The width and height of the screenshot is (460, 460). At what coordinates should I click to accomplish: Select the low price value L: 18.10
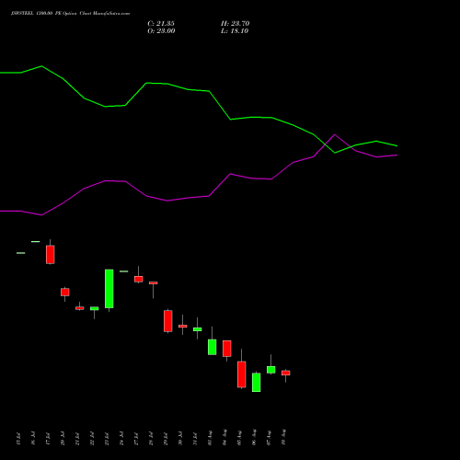click(x=235, y=31)
